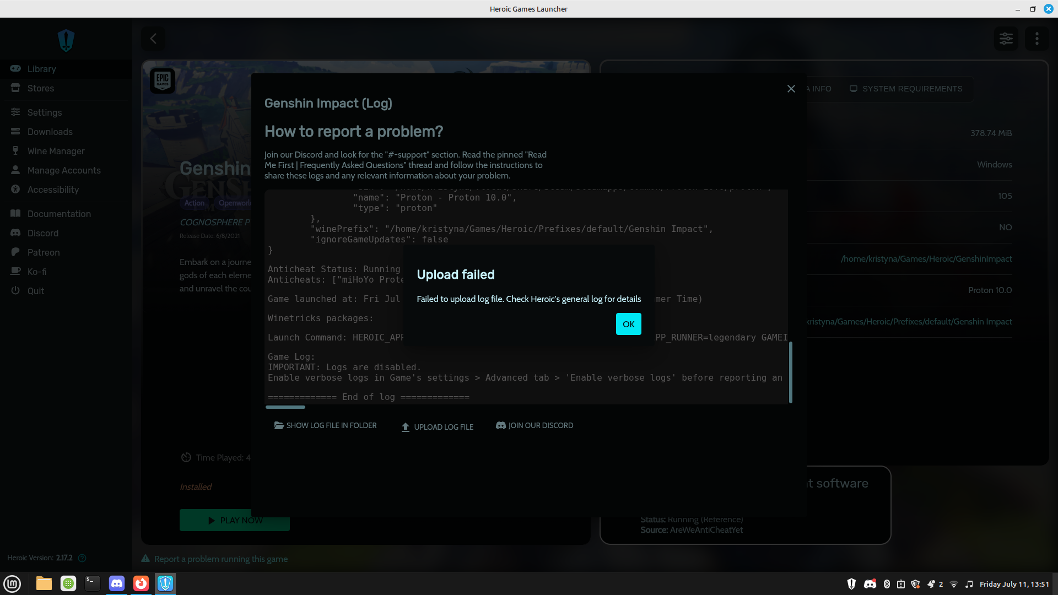Click Proton 10.0 value text
The height and width of the screenshot is (595, 1058).
[x=990, y=290]
